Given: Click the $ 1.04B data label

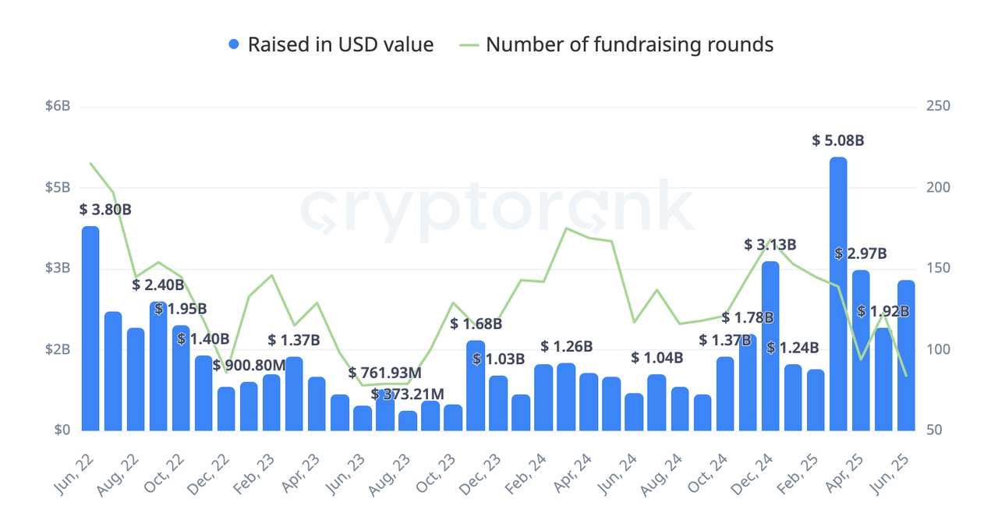Looking at the screenshot, I should pyautogui.click(x=657, y=358).
